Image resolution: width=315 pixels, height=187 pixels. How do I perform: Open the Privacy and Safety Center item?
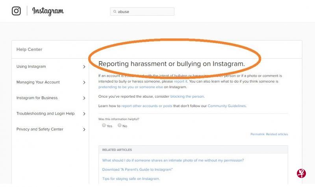40,129
